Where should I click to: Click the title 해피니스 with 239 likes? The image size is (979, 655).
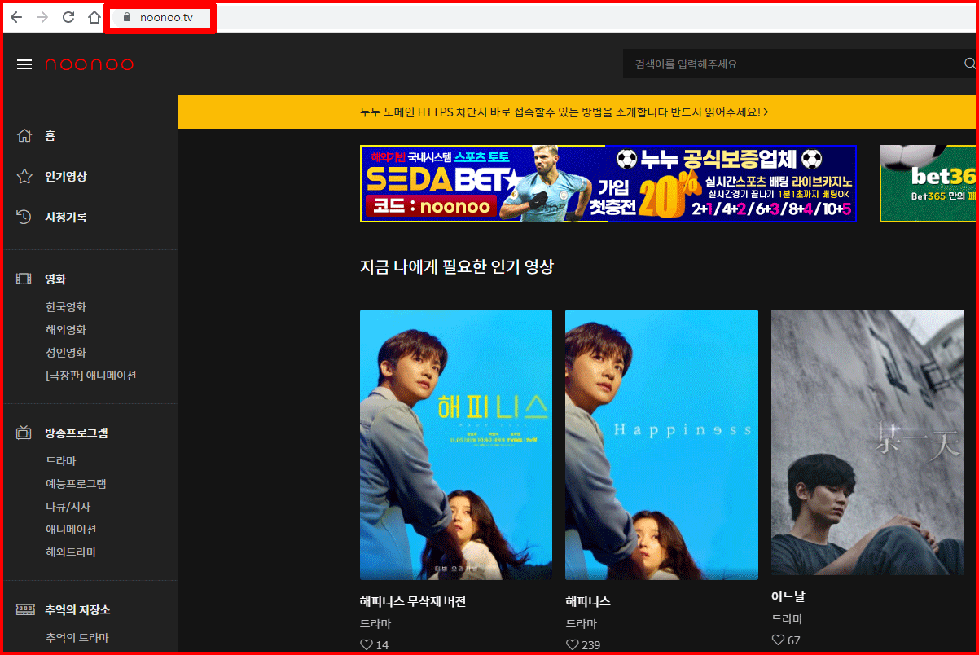[x=588, y=601]
